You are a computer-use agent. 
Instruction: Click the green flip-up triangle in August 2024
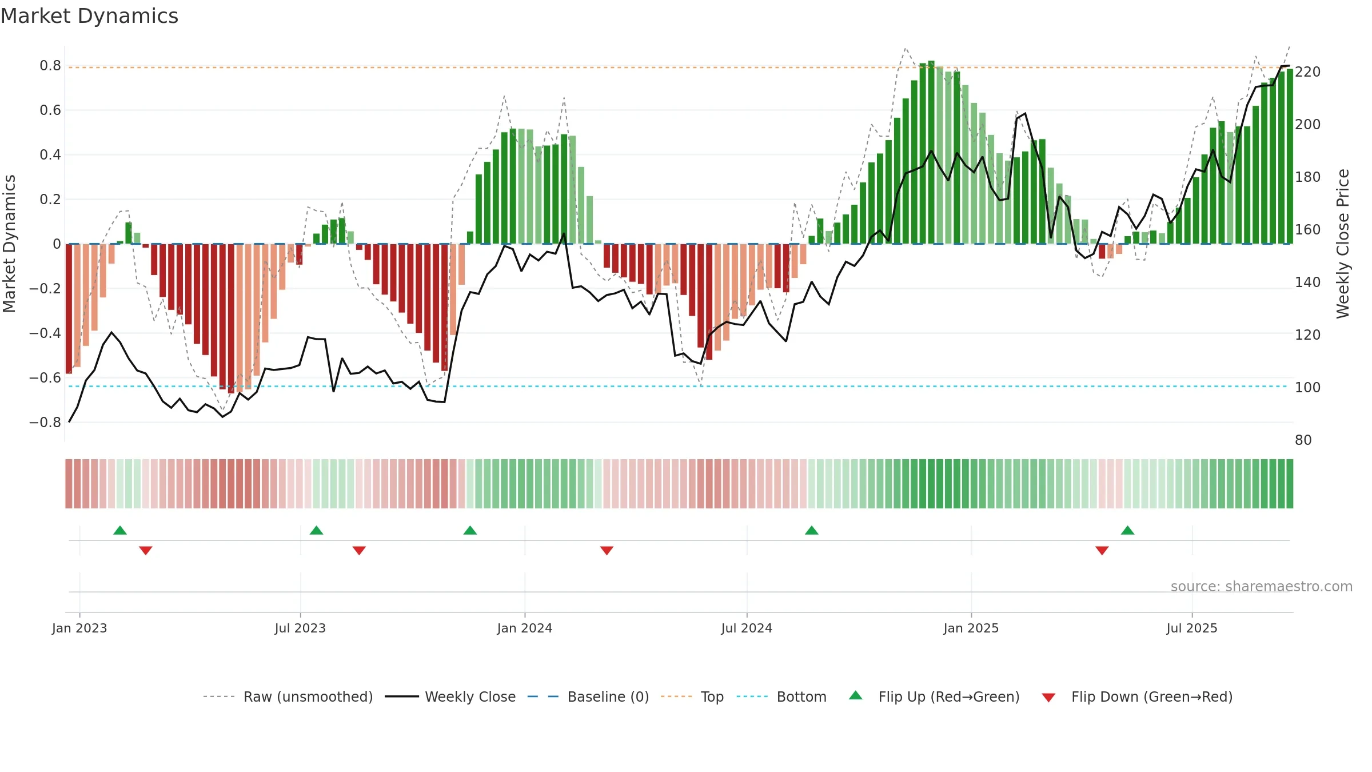click(x=812, y=531)
